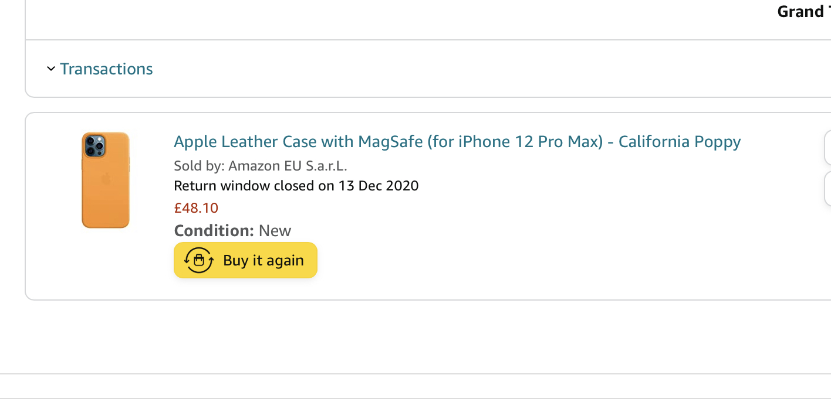
Task: Open the Apple Leather Case product title link
Action: coord(457,142)
